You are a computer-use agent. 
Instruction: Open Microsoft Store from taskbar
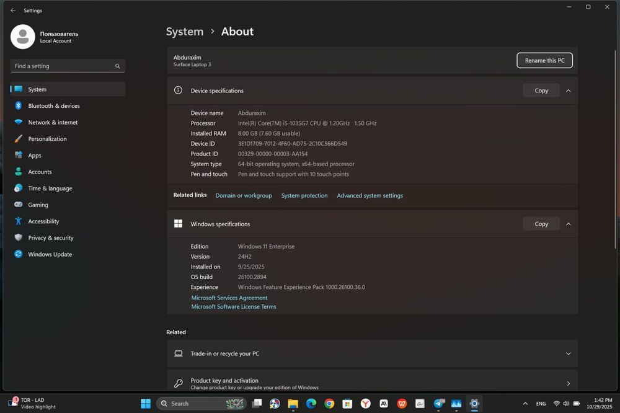347,404
